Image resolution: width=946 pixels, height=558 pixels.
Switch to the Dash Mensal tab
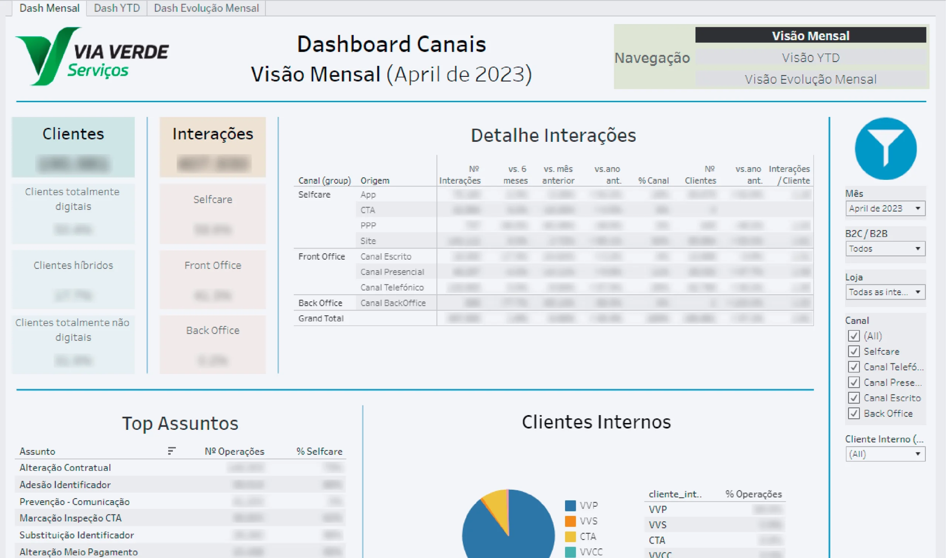click(49, 8)
